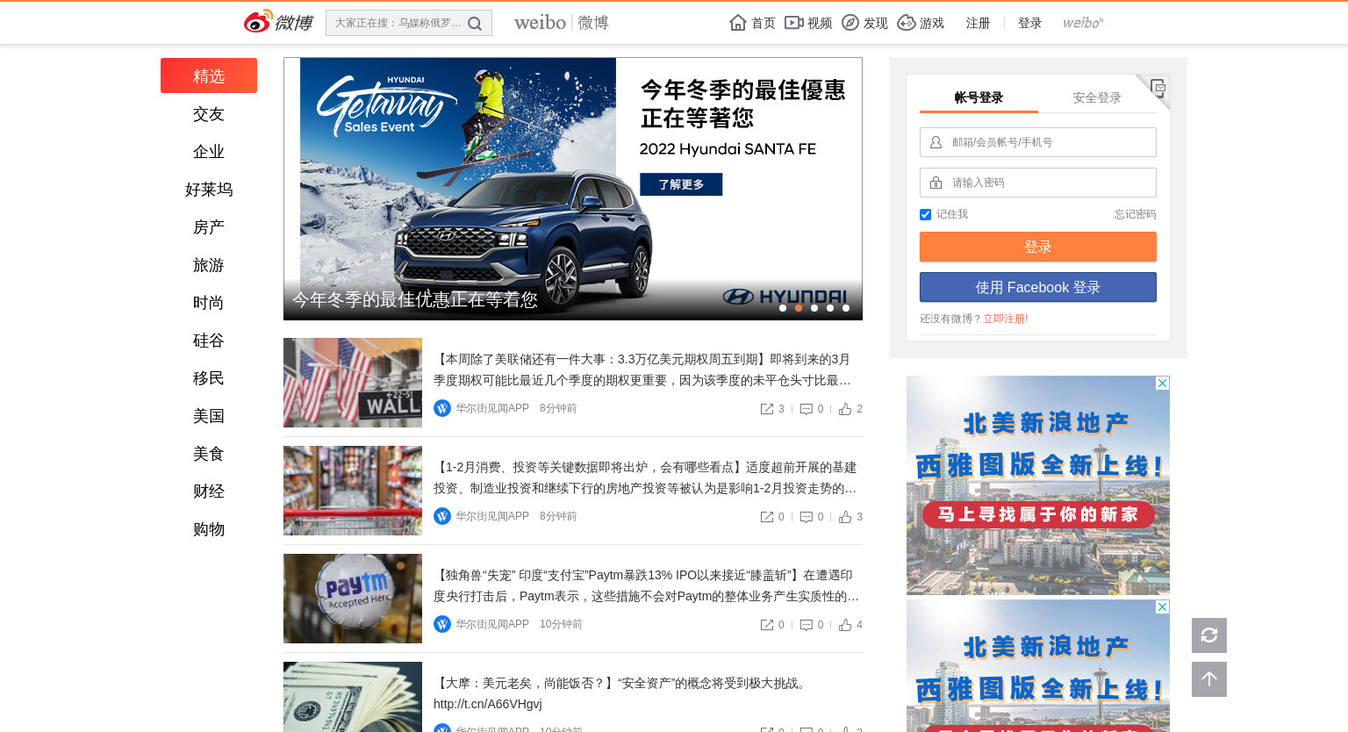Open 视频 video section
The width and height of the screenshot is (1348, 732).
808,23
